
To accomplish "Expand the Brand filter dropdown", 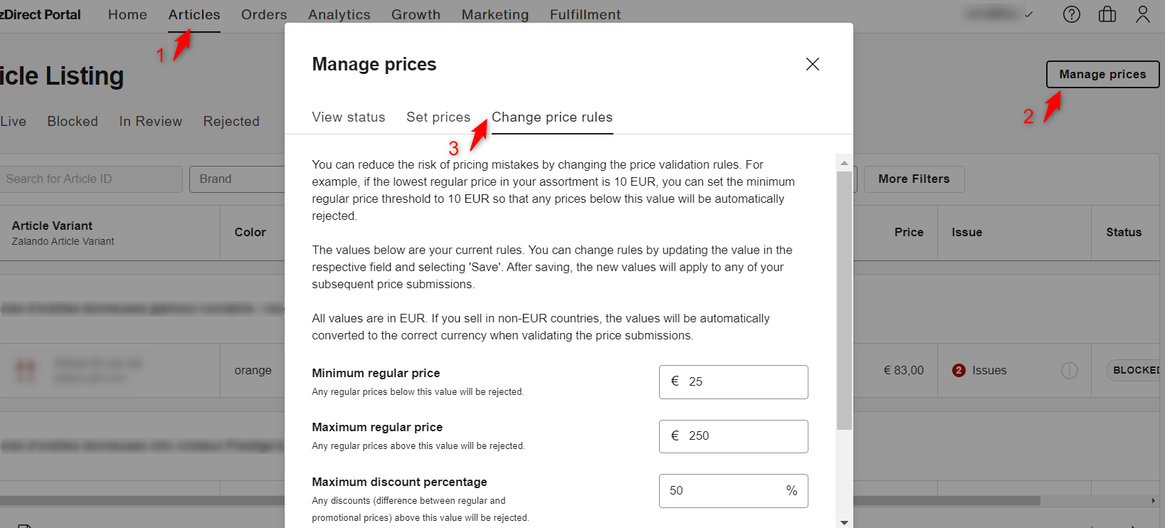I will click(x=237, y=179).
